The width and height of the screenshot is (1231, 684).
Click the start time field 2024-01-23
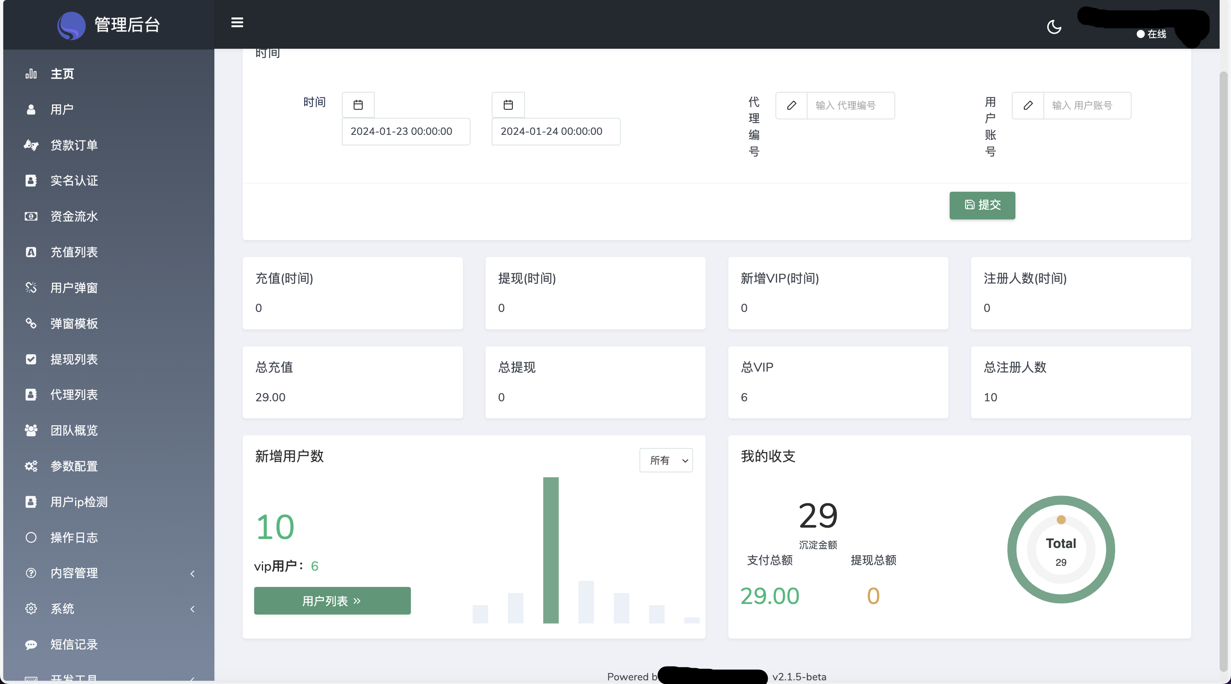406,132
